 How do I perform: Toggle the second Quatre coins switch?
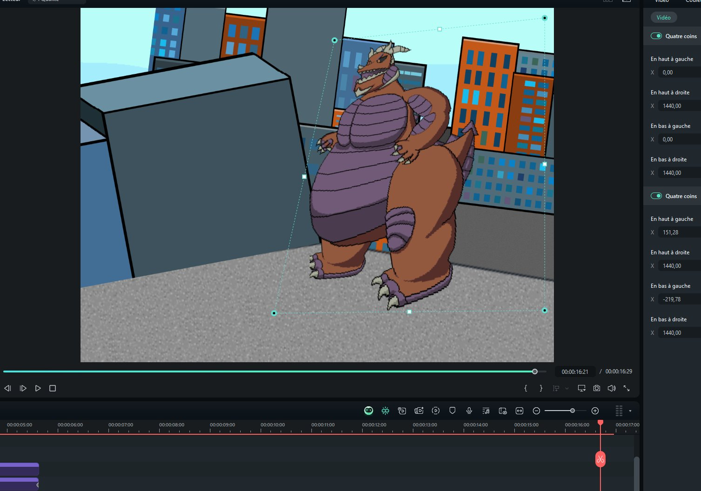(x=656, y=196)
